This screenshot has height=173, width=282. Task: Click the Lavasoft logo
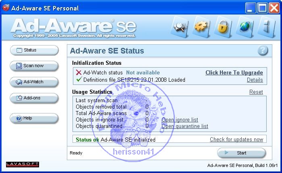[23, 165]
